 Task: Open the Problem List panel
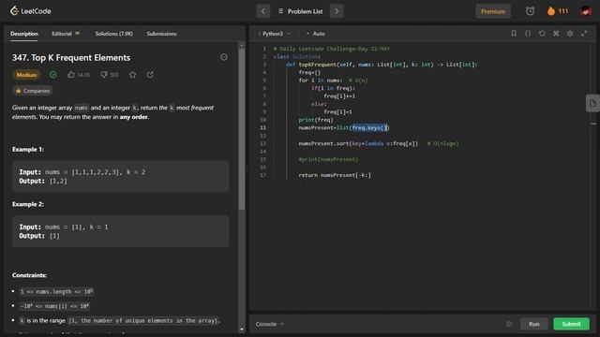pos(300,11)
